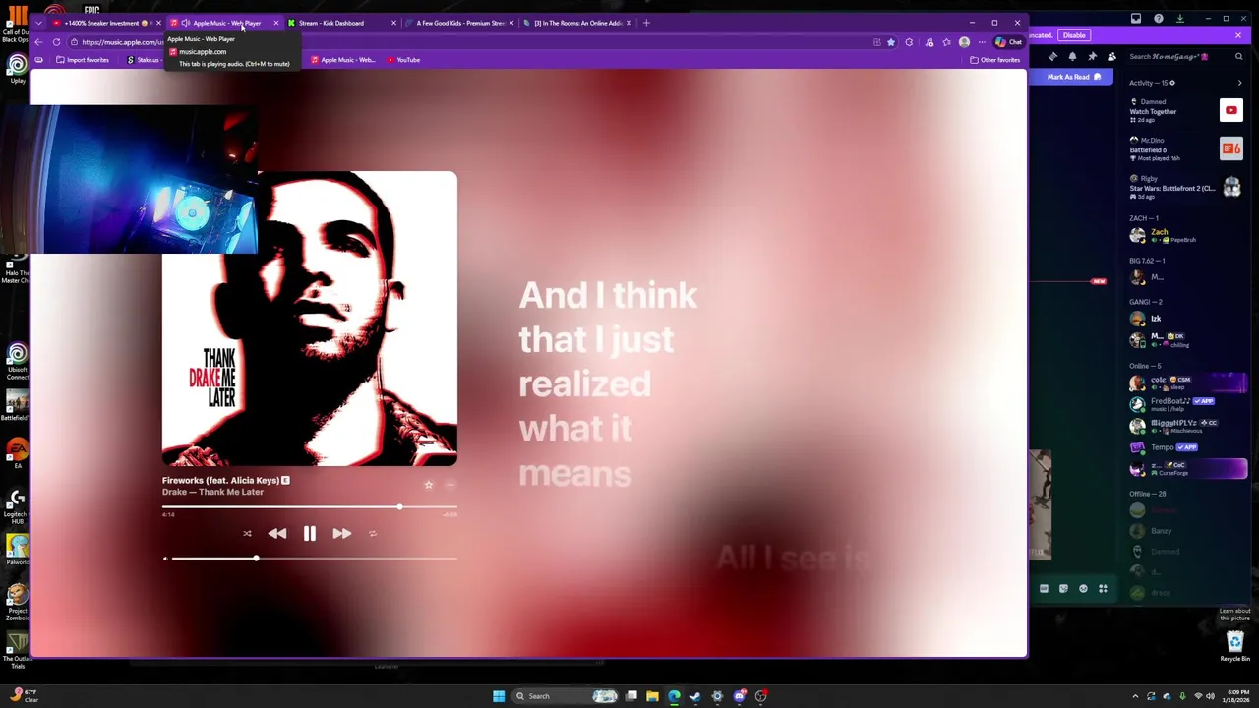Viewport: 1259px width, 708px height.
Task: Open Discord inbox icon
Action: 1136,18
